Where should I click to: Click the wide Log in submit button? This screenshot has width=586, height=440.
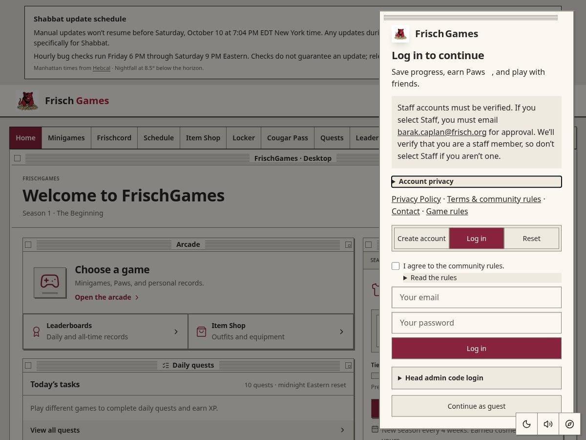click(477, 349)
